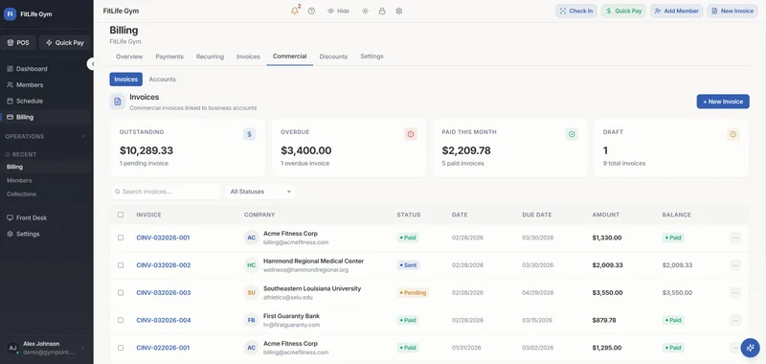Check the box for CINV-022026-001

coord(121,348)
